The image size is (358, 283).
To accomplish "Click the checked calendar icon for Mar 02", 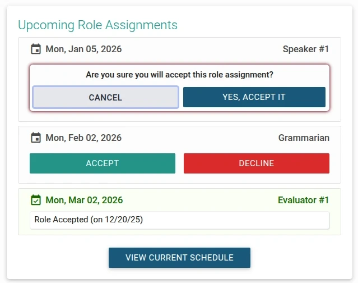I will pyautogui.click(x=36, y=200).
